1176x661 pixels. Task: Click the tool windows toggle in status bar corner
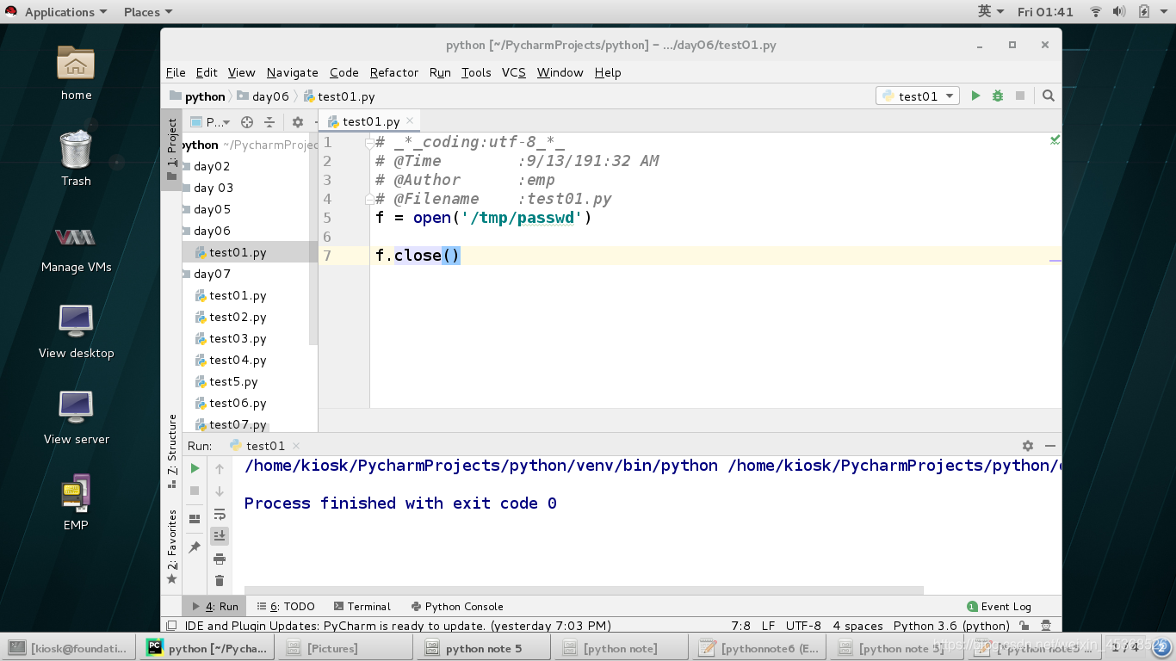(x=171, y=626)
